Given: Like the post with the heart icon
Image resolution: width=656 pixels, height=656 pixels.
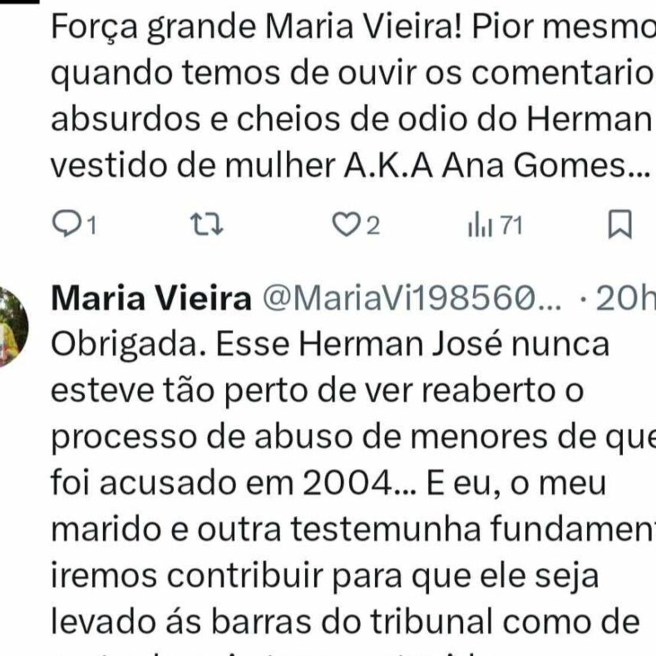Looking at the screenshot, I should [x=344, y=225].
